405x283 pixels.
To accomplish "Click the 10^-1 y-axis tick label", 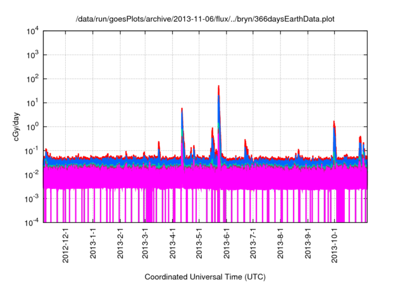I will pos(32,150).
